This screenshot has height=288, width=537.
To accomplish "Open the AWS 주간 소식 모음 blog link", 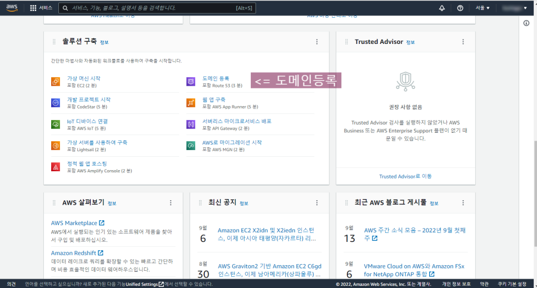I will click(x=415, y=234).
